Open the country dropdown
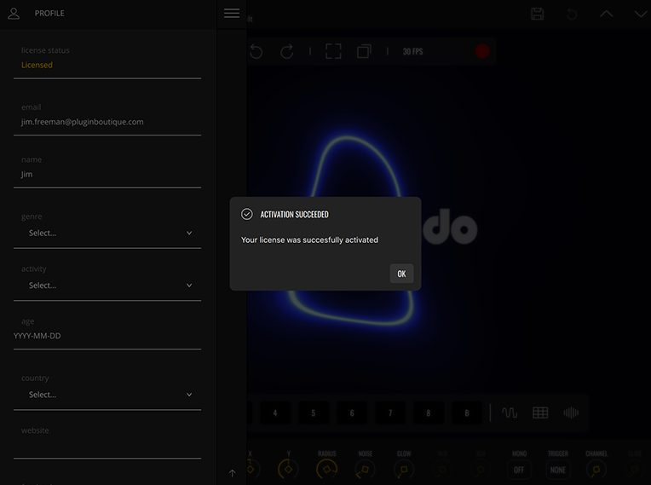This screenshot has height=485, width=651. click(107, 395)
